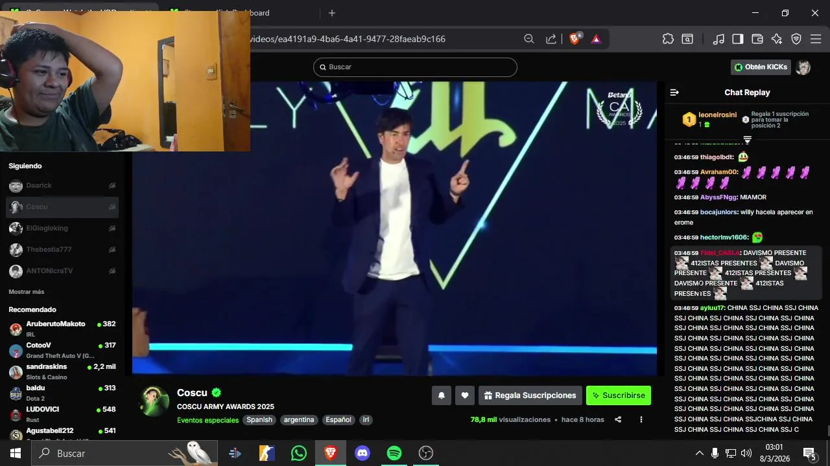Click the Coscu channel name heading
This screenshot has width=830, height=466.
coord(192,393)
